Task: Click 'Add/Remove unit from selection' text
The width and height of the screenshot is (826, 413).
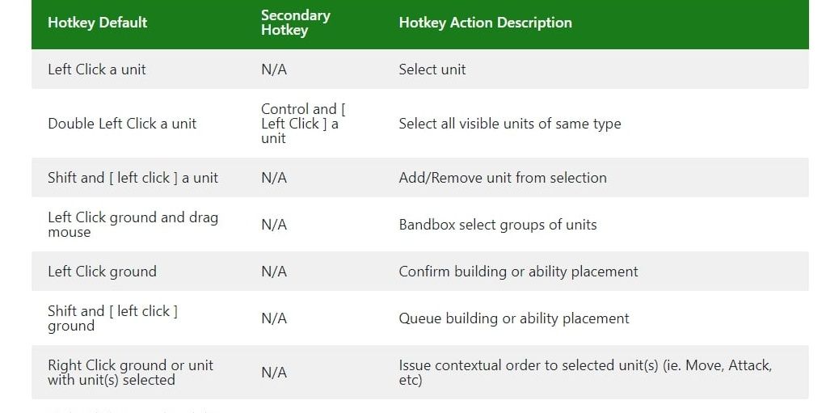Action: (x=503, y=178)
